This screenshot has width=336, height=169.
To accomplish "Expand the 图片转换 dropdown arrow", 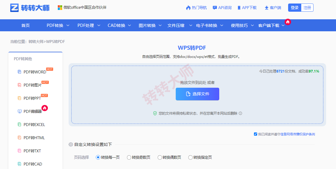I will (x=160, y=25).
